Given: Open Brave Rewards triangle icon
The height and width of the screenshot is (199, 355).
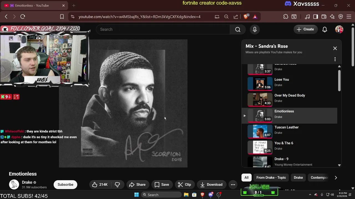Looking at the screenshot, I should (255, 17).
